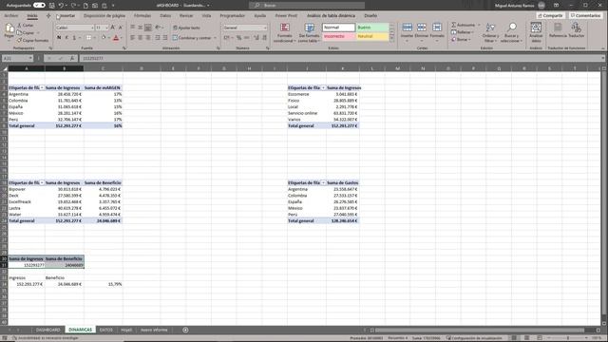Click Dar formato como tabla
This screenshot has height=342, width=608.
[309, 32]
